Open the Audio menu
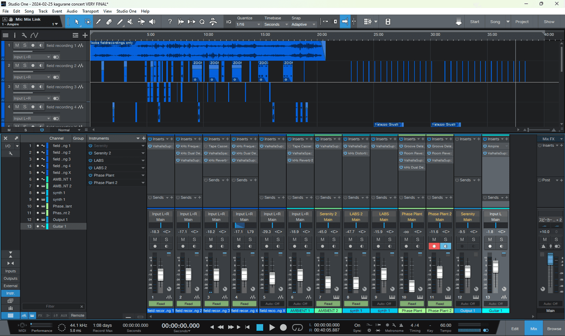 pyautogui.click(x=72, y=11)
